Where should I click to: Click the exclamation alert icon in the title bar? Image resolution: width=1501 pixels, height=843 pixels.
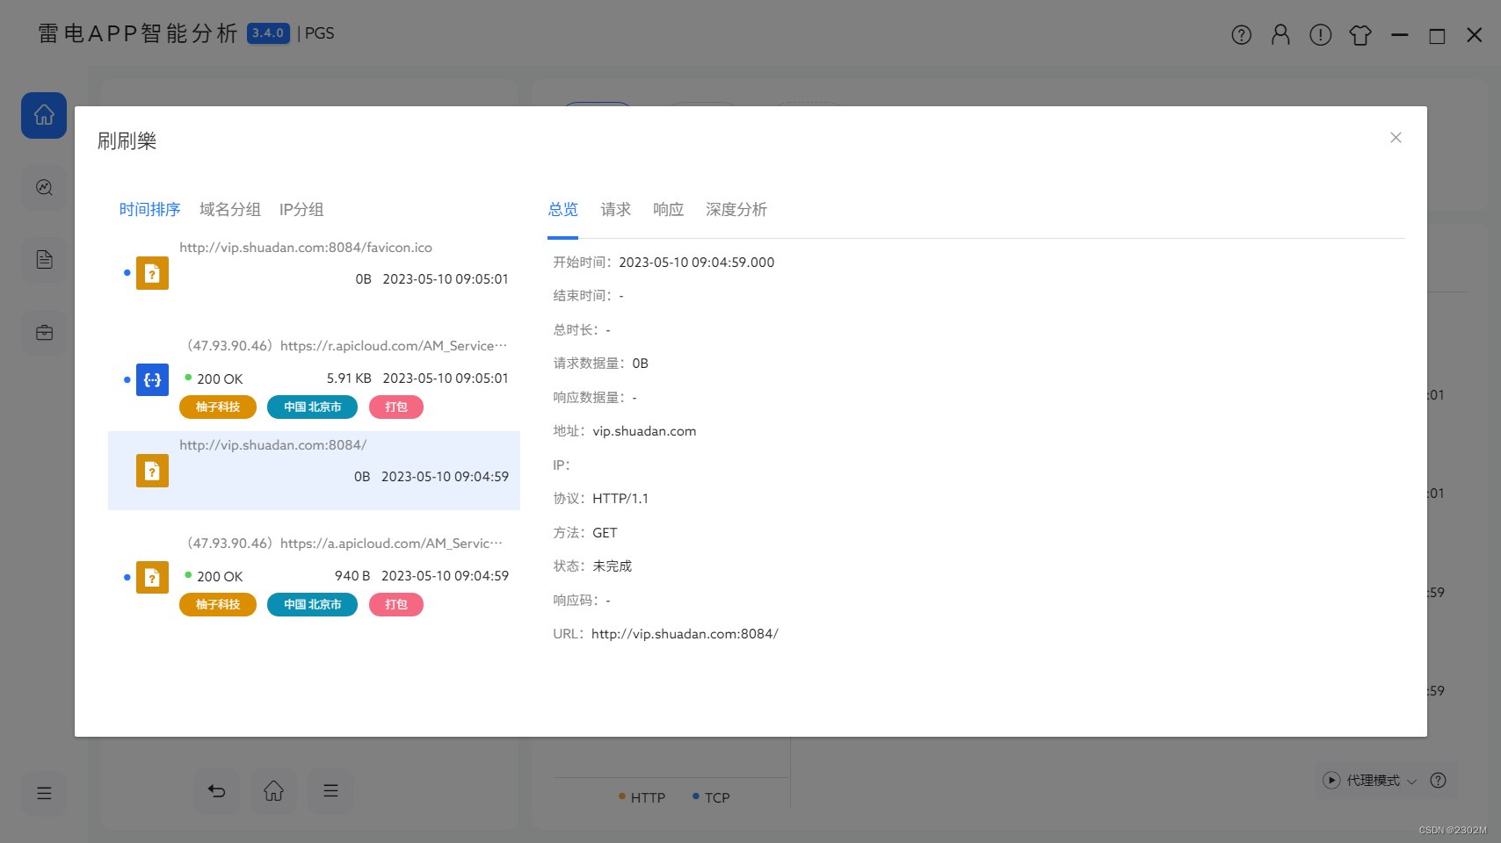1320,35
